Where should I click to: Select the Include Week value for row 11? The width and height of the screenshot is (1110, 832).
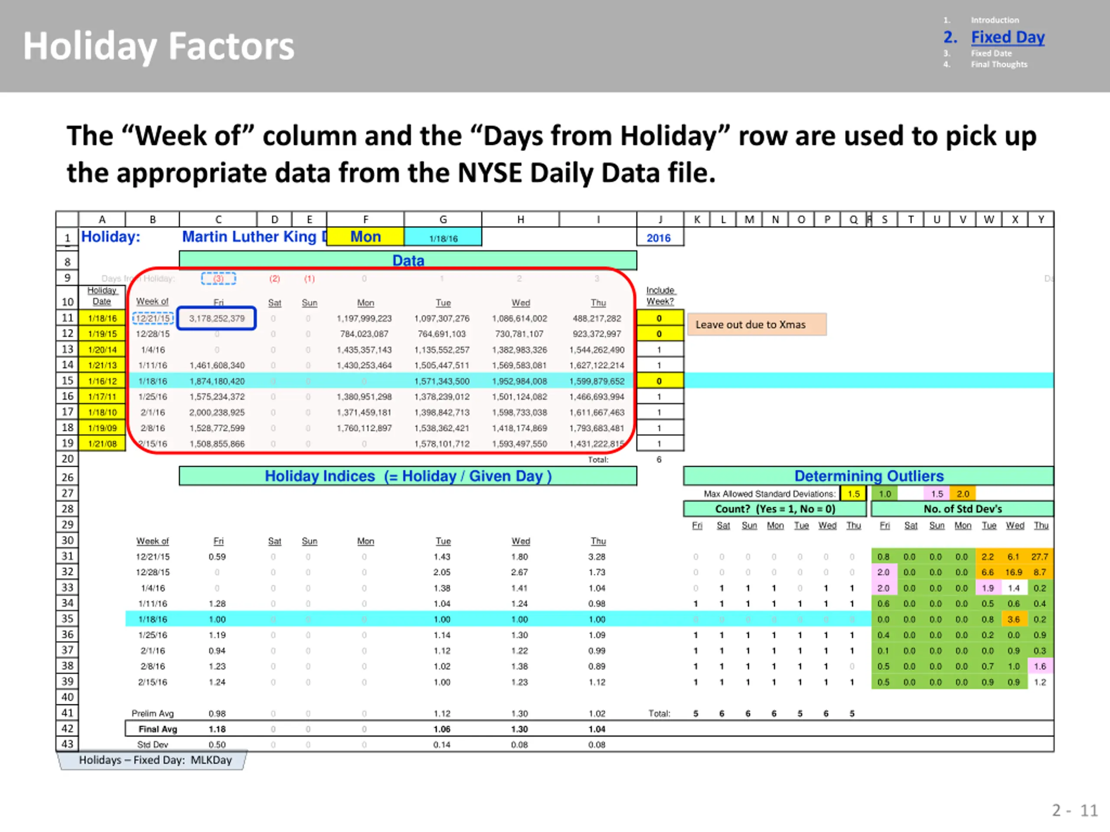click(x=659, y=318)
